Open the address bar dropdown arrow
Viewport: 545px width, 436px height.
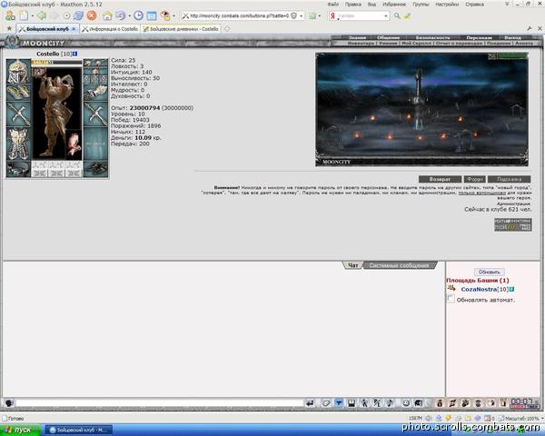point(301,16)
